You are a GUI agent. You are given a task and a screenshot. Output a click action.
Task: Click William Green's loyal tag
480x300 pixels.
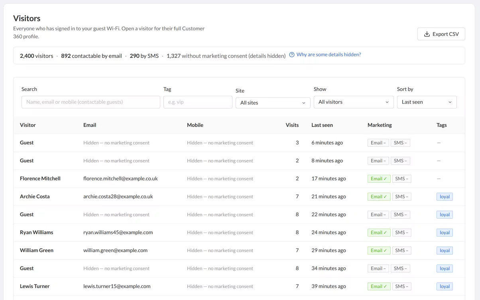click(445, 251)
